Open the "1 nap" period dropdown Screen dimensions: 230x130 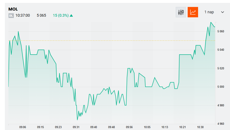pos(214,12)
